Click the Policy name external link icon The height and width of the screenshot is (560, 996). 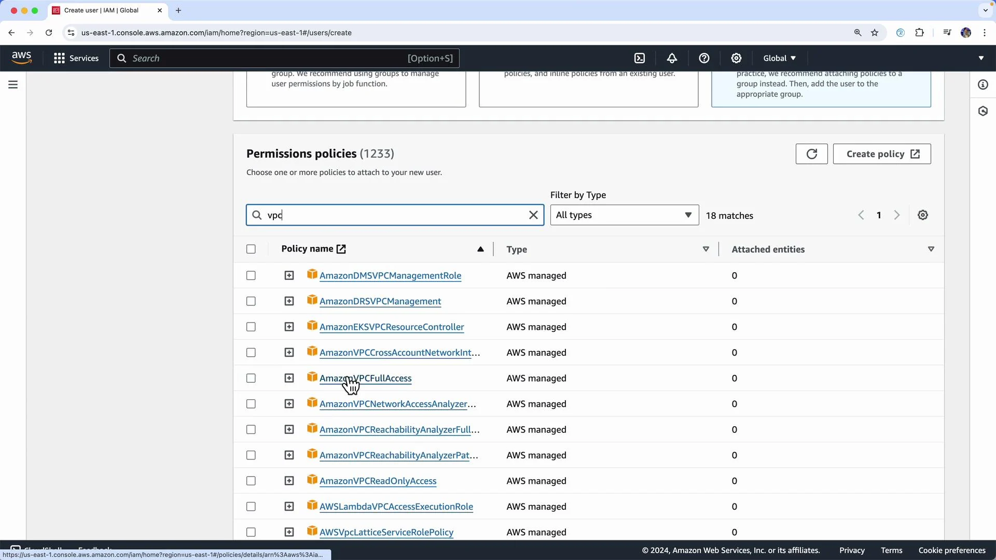pyautogui.click(x=341, y=249)
